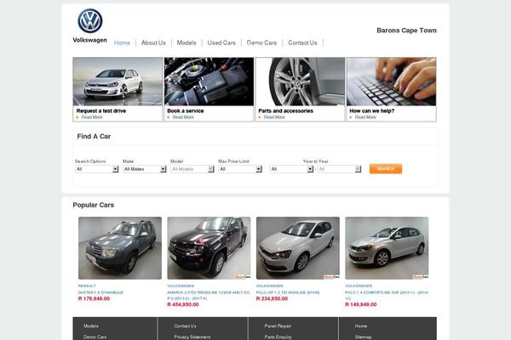Open the Make dropdown showing All Makes

coord(145,169)
